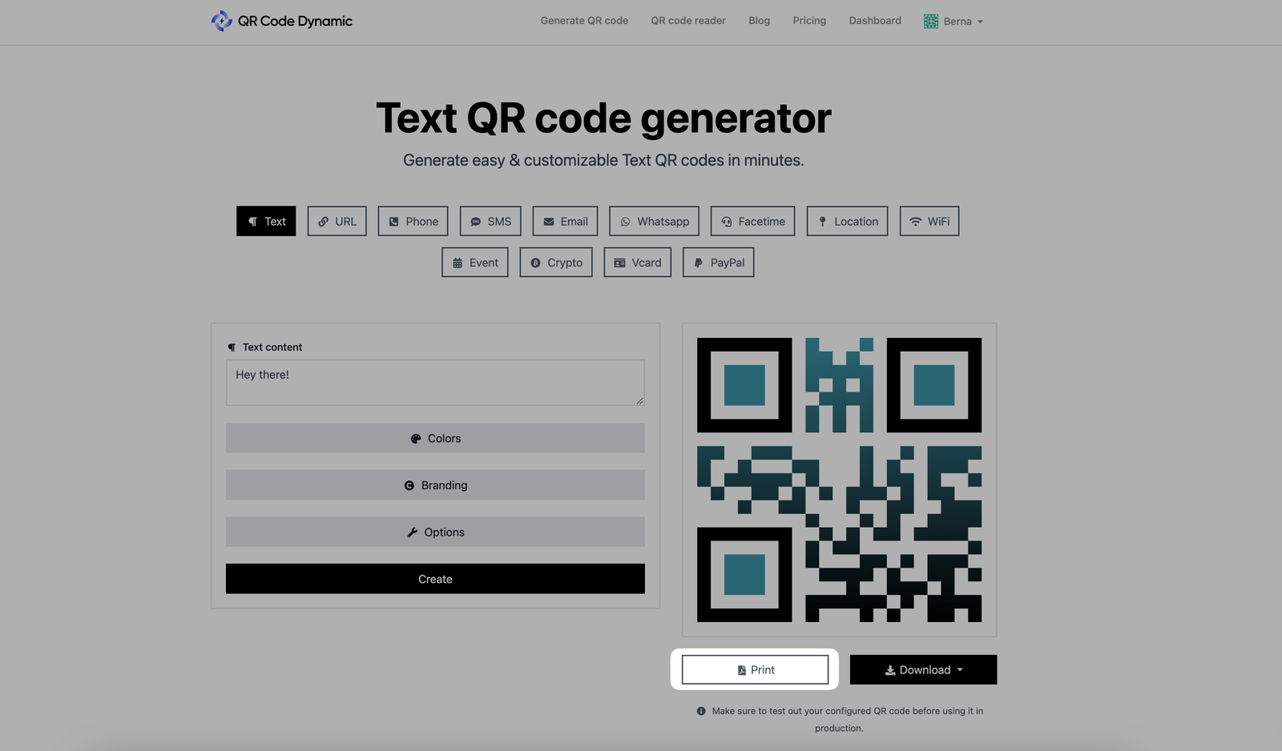Open the Blog page
The height and width of the screenshot is (751, 1282).
pos(759,21)
